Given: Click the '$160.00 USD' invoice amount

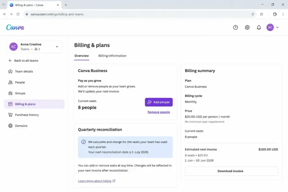Looking at the screenshot, I should 268,150.
